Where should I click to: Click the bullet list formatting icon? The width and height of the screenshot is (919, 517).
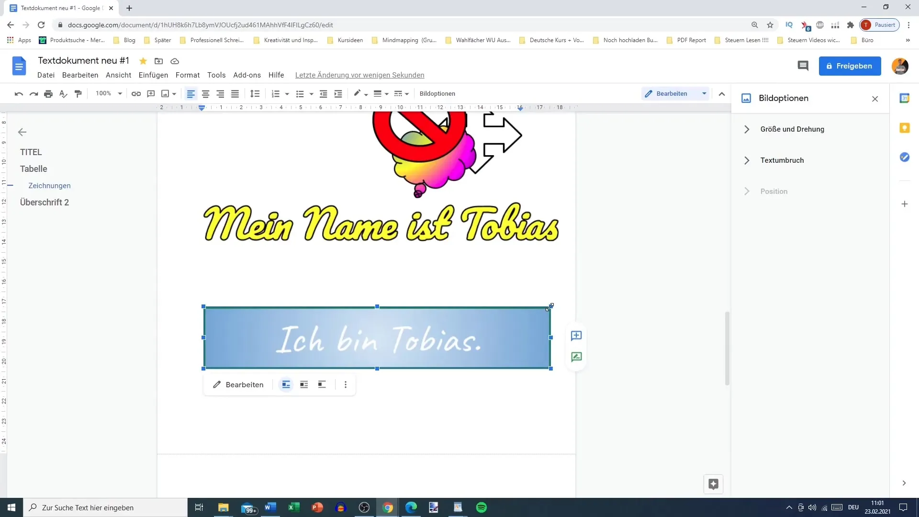[299, 93]
